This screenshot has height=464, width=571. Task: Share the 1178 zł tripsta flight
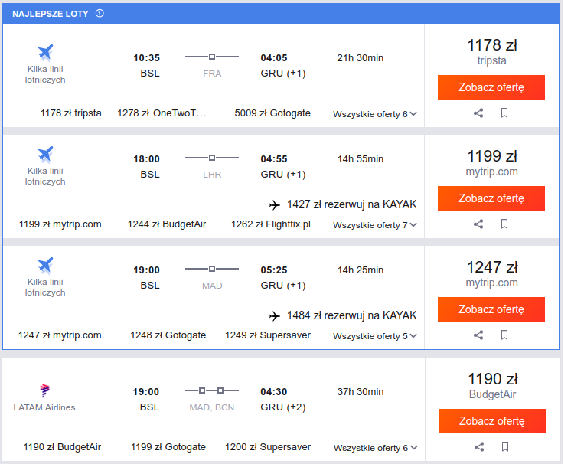tap(478, 113)
